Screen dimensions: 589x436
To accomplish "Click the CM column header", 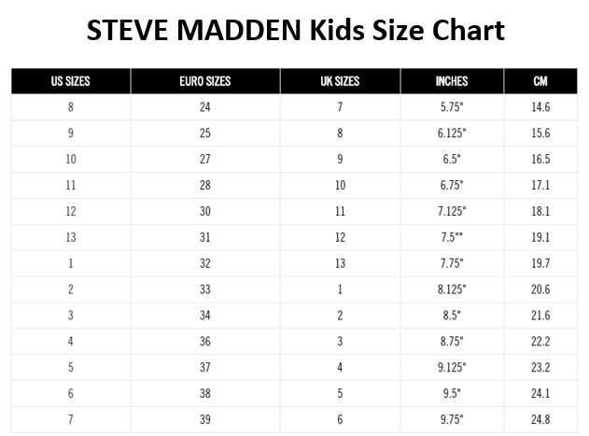I will tap(540, 81).
